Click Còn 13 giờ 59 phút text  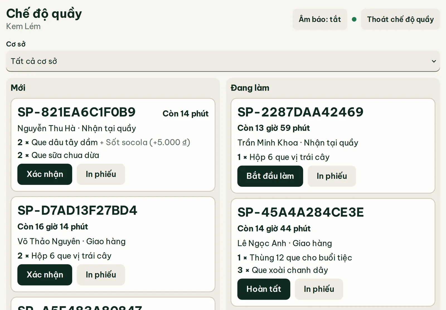(x=273, y=128)
